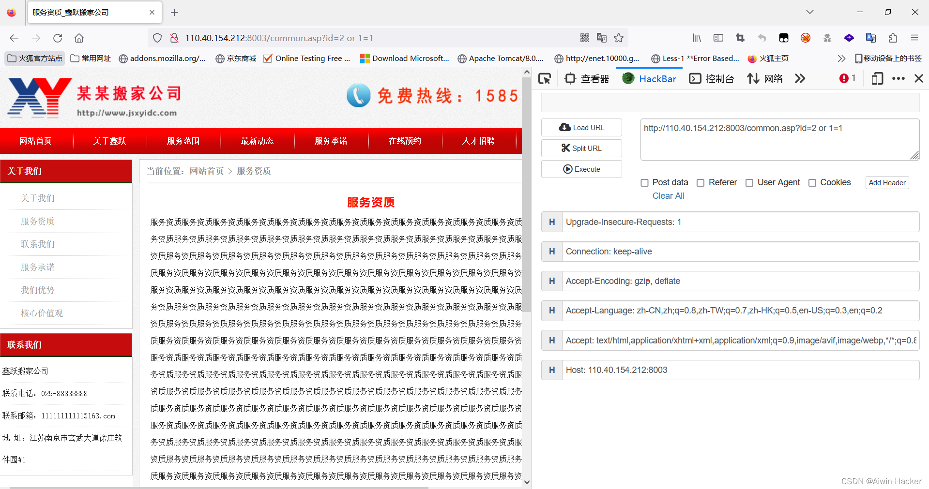
Task: Toggle responsive design mode icon
Action: coord(877,78)
